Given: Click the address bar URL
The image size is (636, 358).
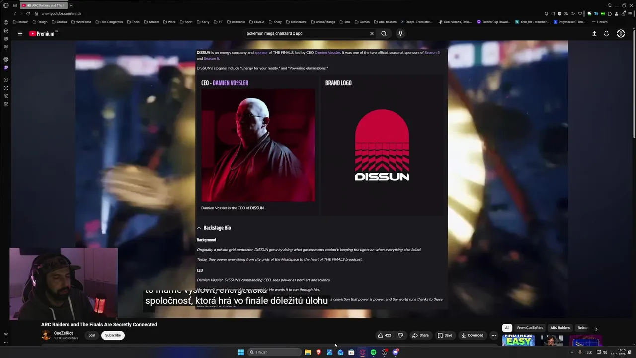Looking at the screenshot, I should (x=62, y=13).
